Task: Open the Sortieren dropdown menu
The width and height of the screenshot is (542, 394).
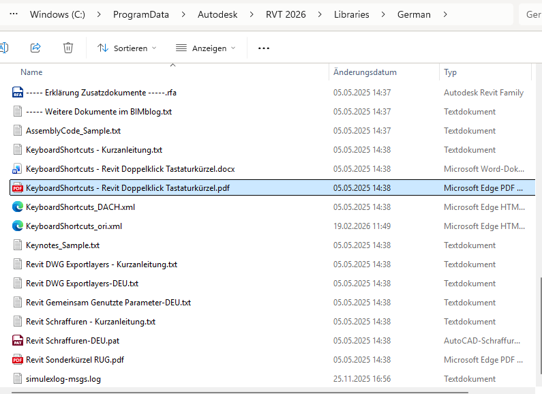Action: tap(127, 48)
